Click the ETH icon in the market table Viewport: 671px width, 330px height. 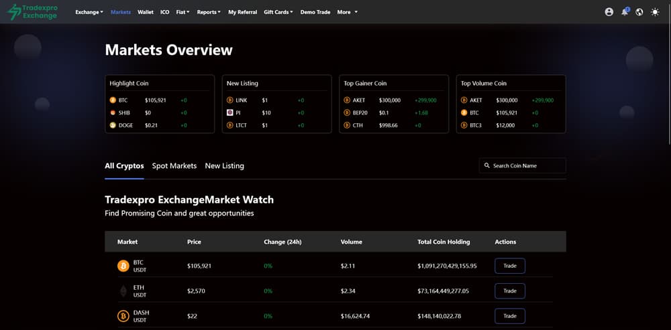[123, 291]
